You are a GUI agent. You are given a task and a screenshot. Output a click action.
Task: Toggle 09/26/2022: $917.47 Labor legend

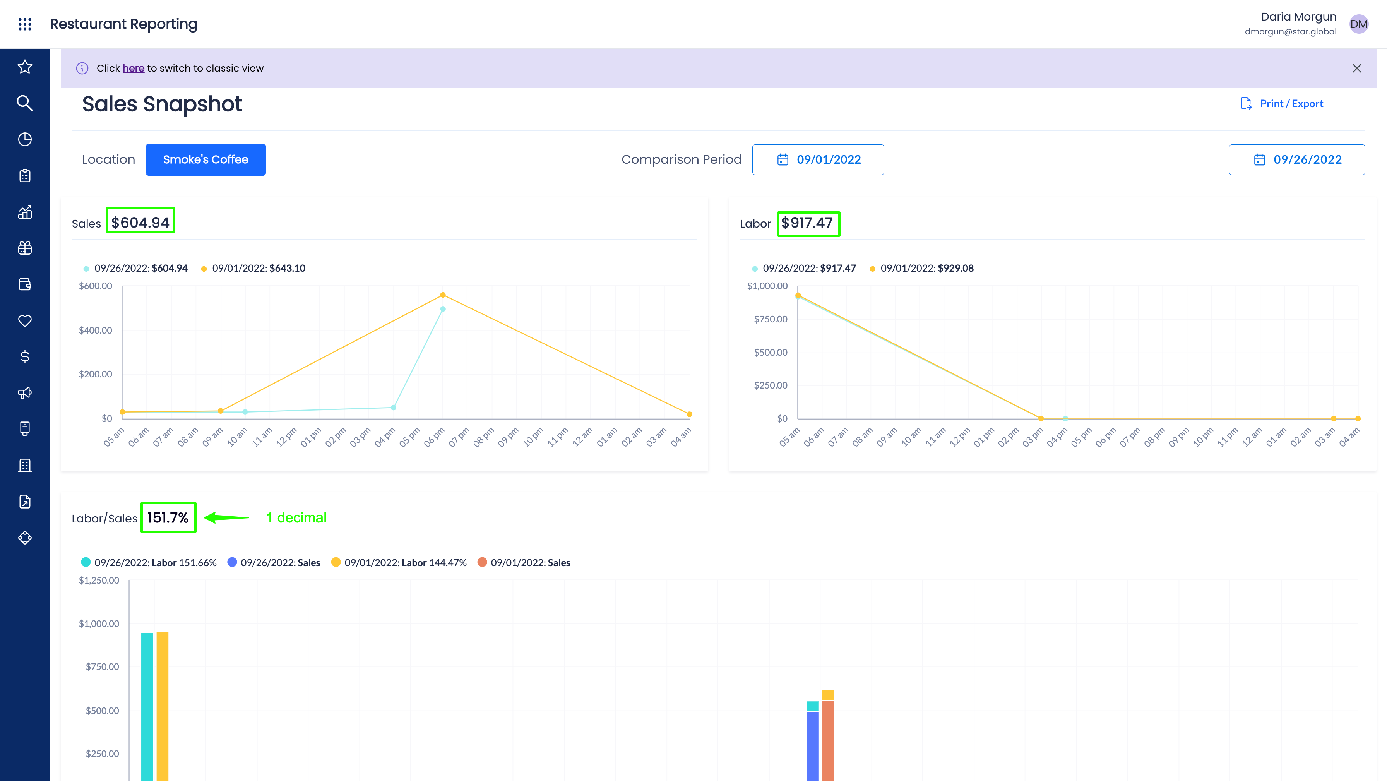click(804, 268)
